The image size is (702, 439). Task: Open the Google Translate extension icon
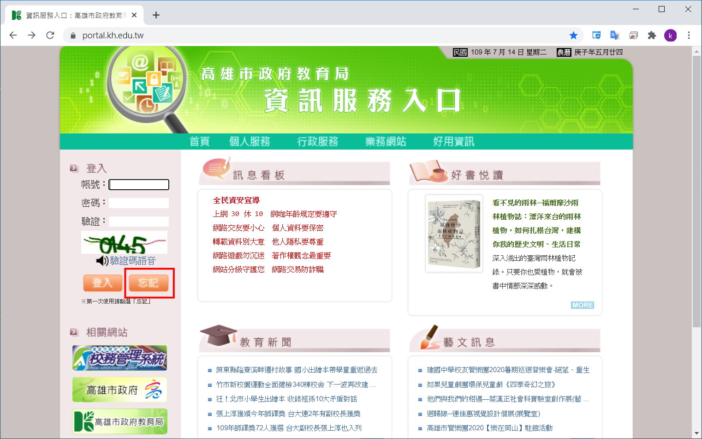[614, 35]
